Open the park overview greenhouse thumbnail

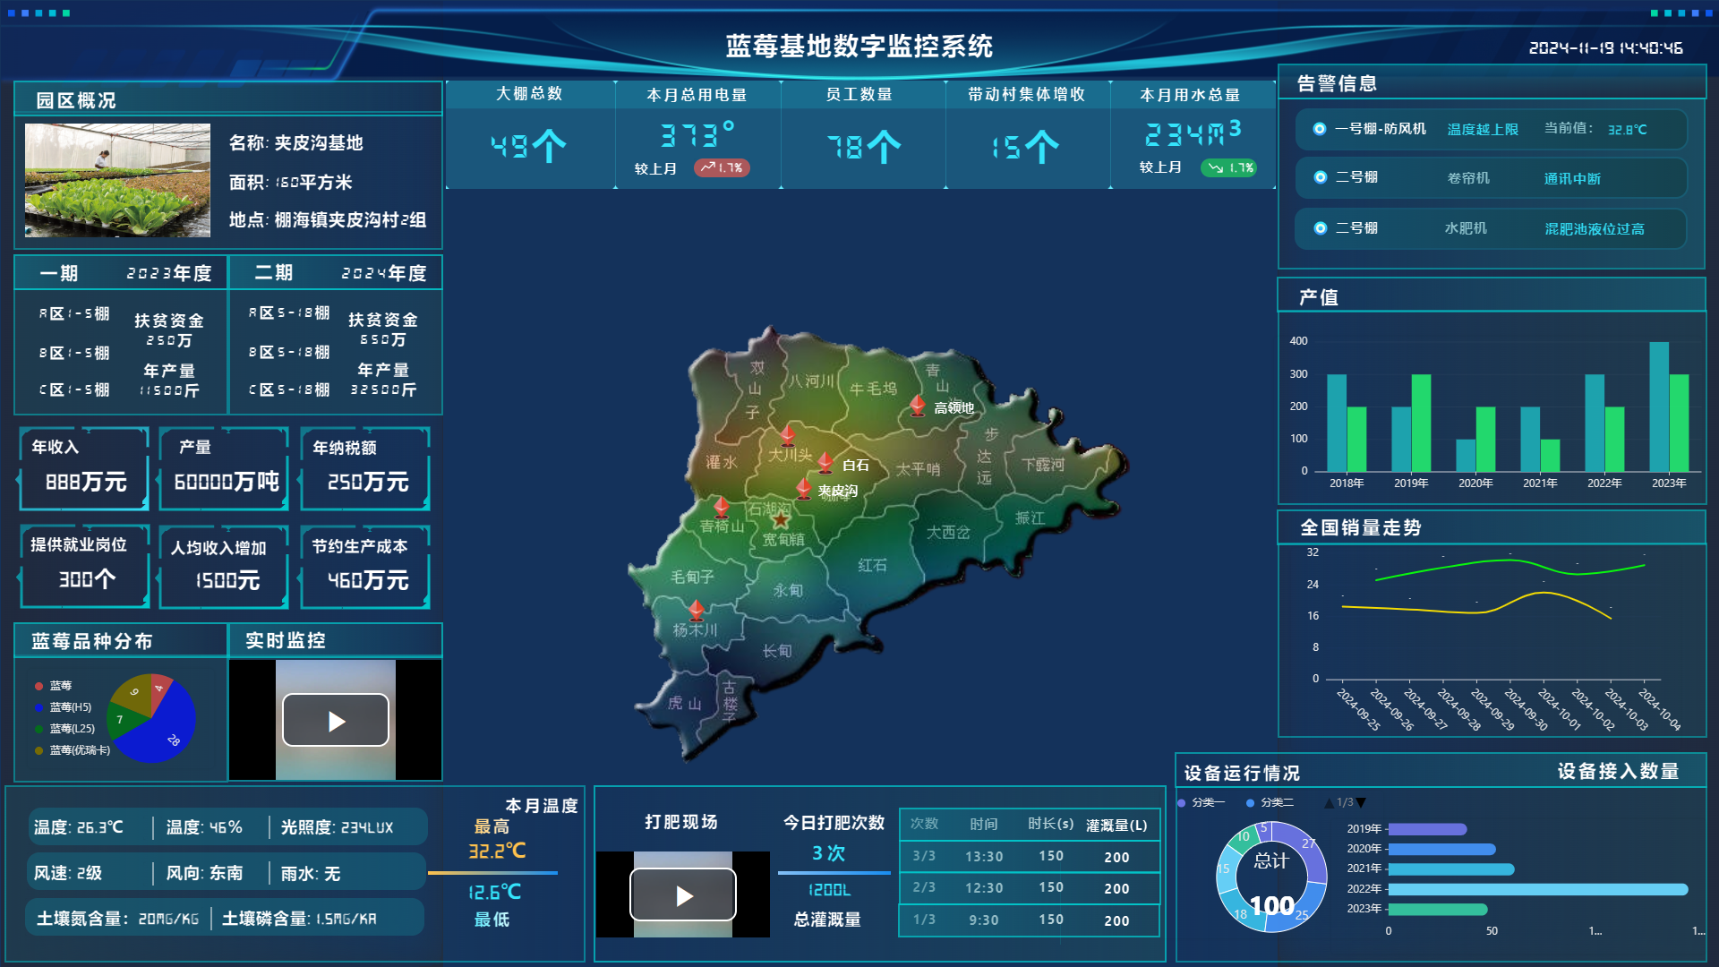117,180
